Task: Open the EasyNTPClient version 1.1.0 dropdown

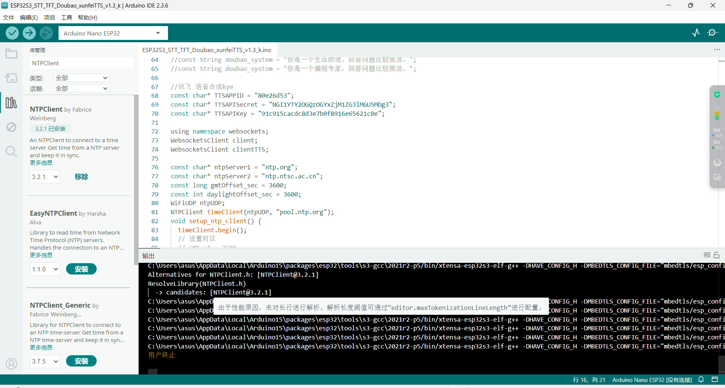Action: click(x=45, y=269)
